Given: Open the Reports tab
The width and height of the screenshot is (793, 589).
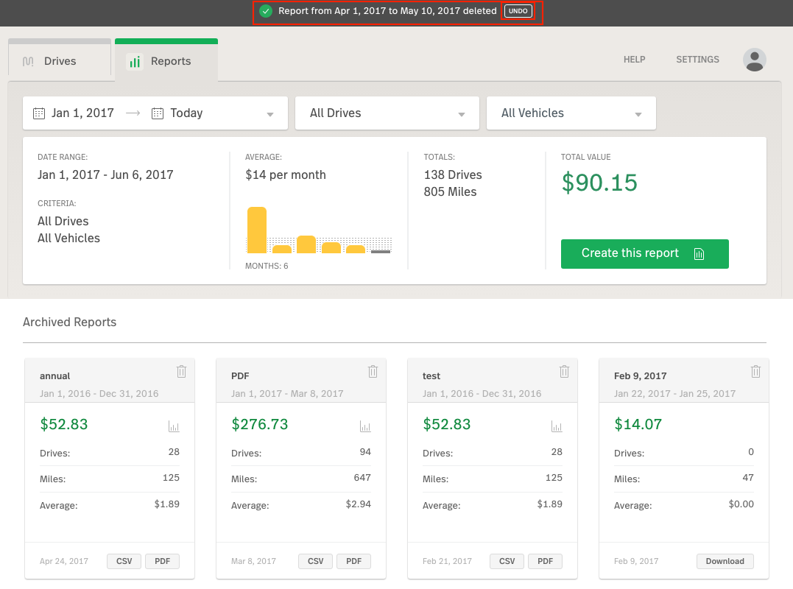Looking at the screenshot, I should [x=166, y=60].
